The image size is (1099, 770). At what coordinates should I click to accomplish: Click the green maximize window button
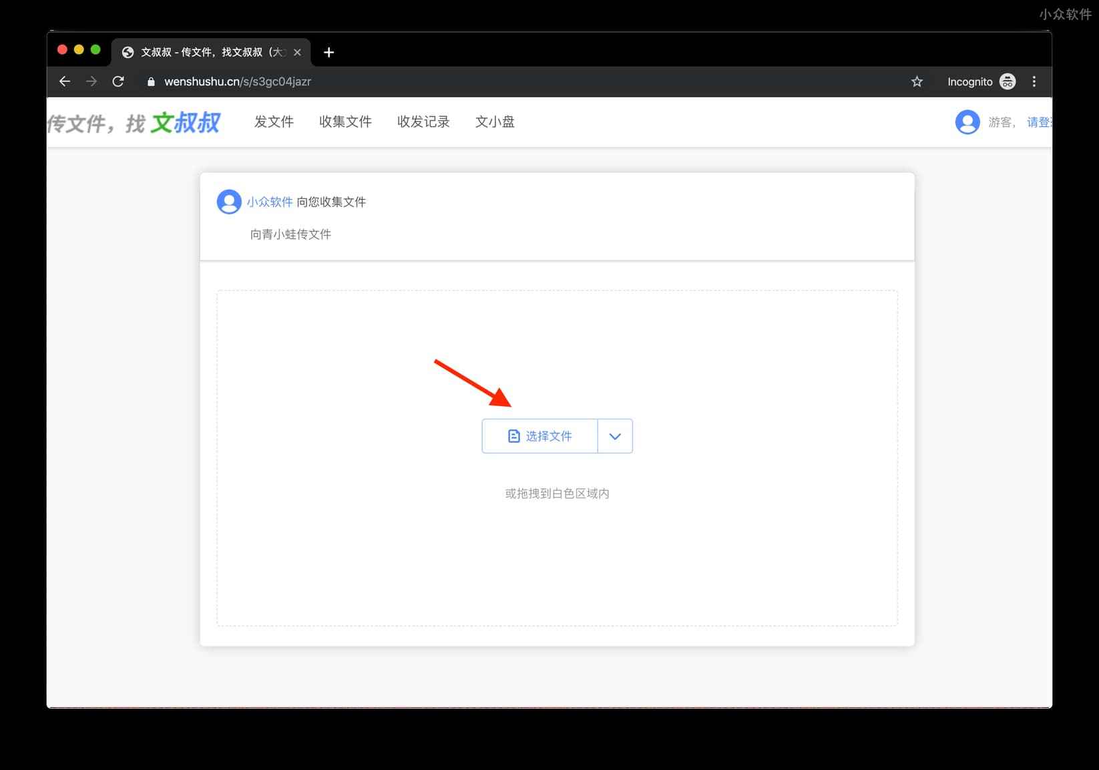[95, 49]
